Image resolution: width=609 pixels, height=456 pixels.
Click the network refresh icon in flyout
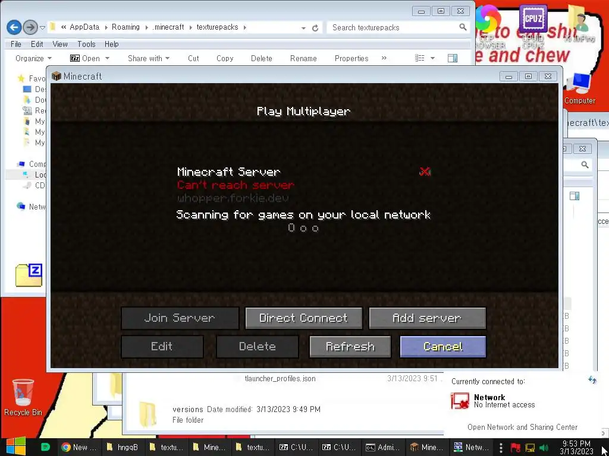592,379
